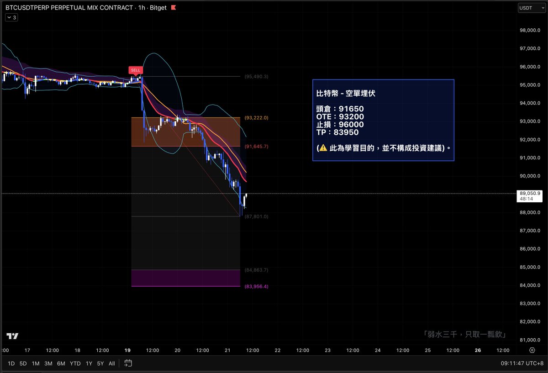Select the All time range
Viewport: 548px width, 373px height.
[x=111, y=363]
